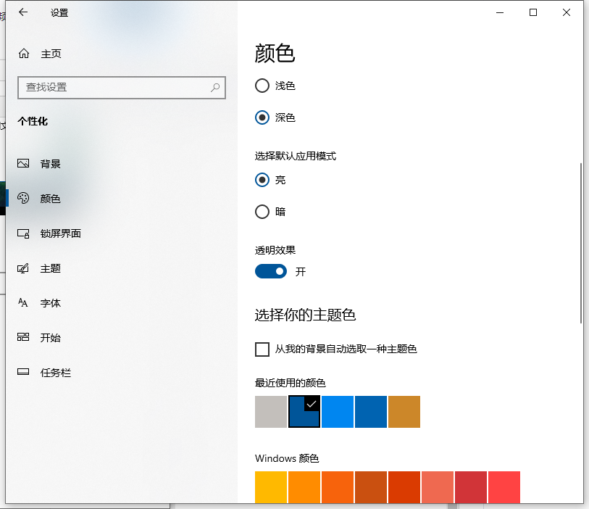The width and height of the screenshot is (589, 509).
Task: Select the 锁屏界面 (Lock screen) sidebar item
Action: (x=61, y=233)
